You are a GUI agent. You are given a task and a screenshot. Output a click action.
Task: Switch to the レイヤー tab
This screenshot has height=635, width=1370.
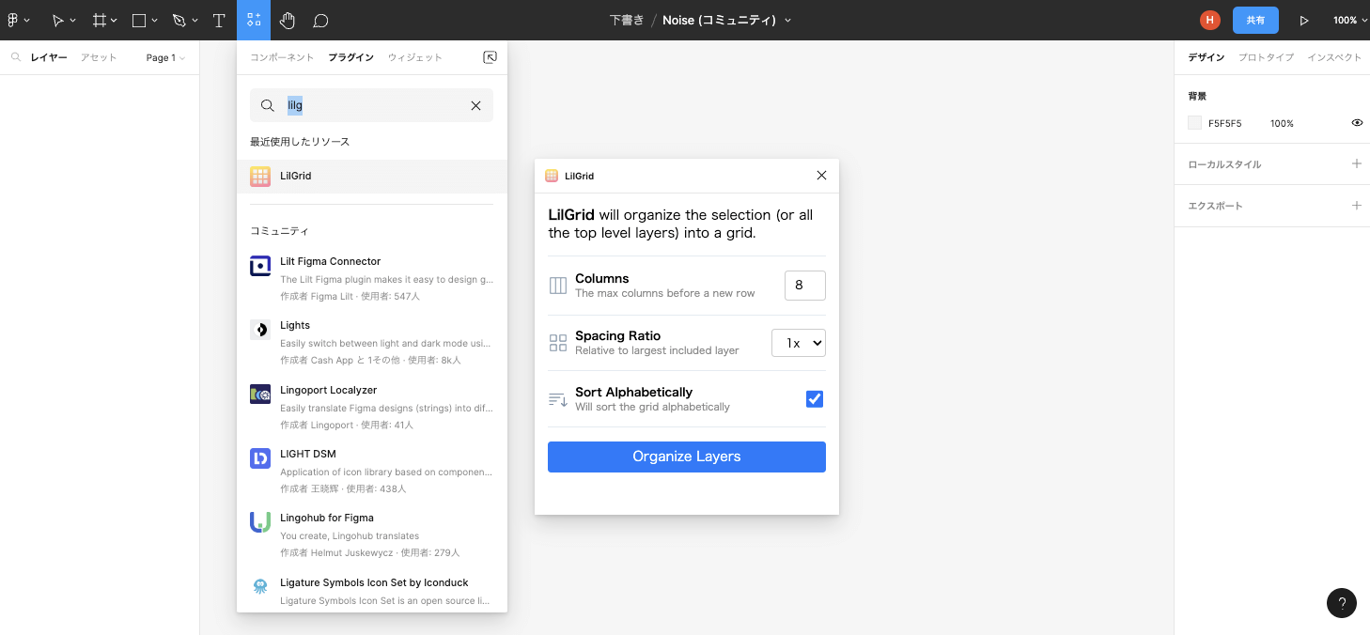click(49, 57)
